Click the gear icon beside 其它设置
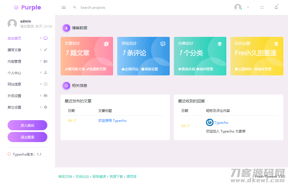The height and width of the screenshot is (184, 288). point(46,107)
